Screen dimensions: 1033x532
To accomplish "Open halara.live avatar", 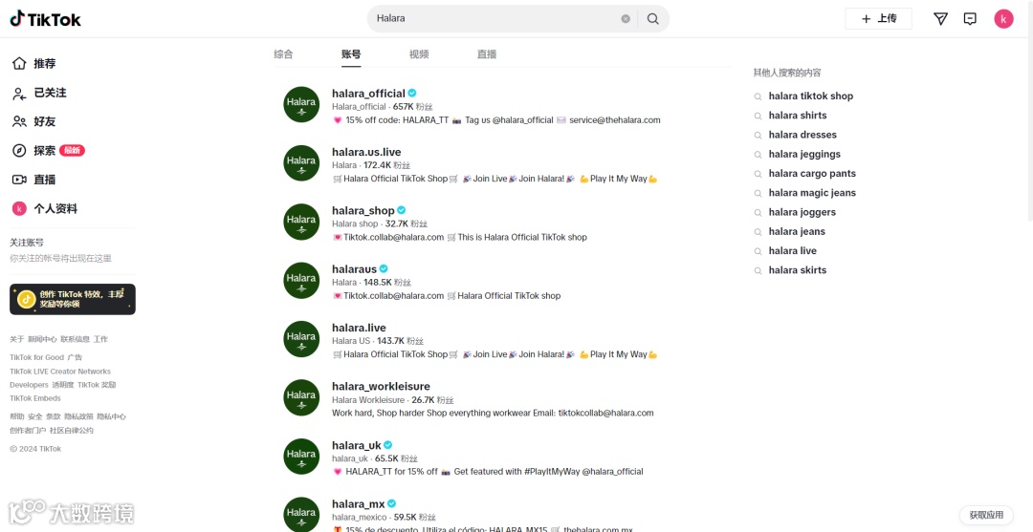I will [301, 339].
